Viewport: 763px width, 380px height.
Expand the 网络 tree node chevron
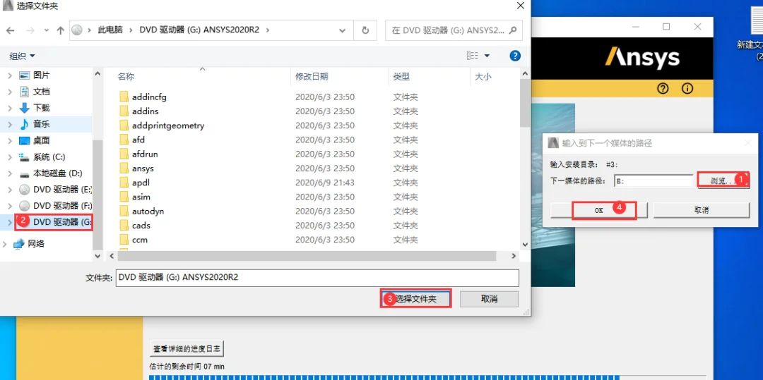click(5, 244)
